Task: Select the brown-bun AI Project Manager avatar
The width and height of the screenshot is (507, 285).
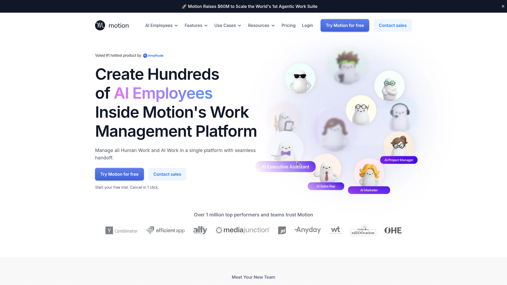Action: point(399,145)
